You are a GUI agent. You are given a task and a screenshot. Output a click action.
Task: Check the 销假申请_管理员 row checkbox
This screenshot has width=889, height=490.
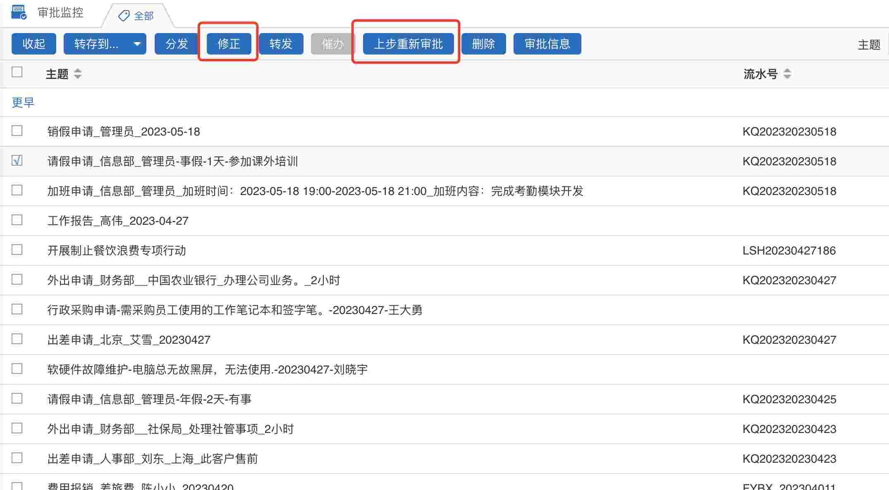coord(17,131)
